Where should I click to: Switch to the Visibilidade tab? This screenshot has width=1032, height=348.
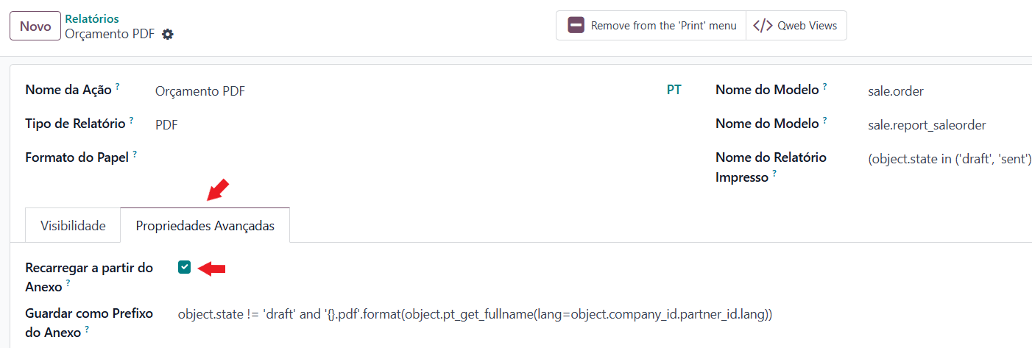[73, 226]
